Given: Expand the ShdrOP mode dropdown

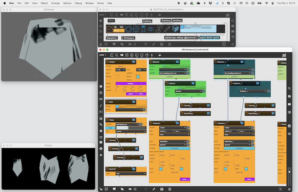Looking at the screenshot, I should click(131, 174).
